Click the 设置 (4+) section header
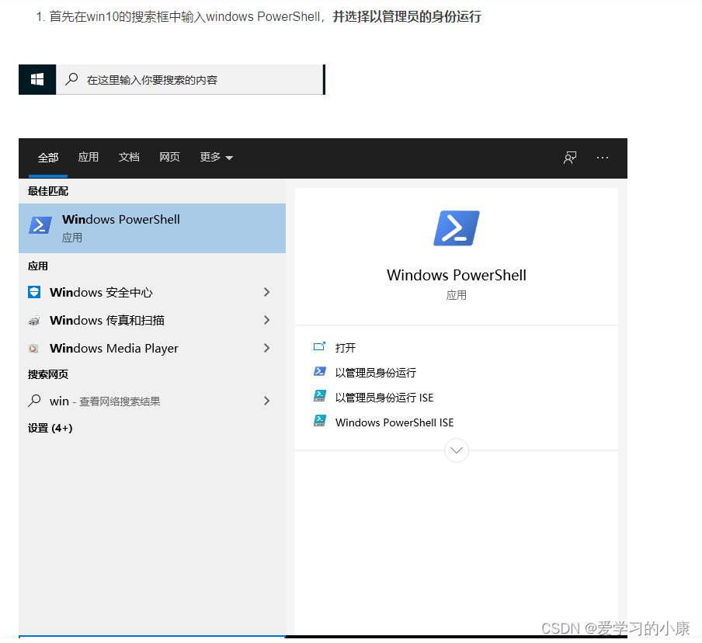 pos(50,429)
